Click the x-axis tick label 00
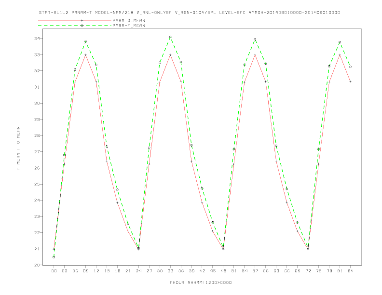 coord(54,271)
